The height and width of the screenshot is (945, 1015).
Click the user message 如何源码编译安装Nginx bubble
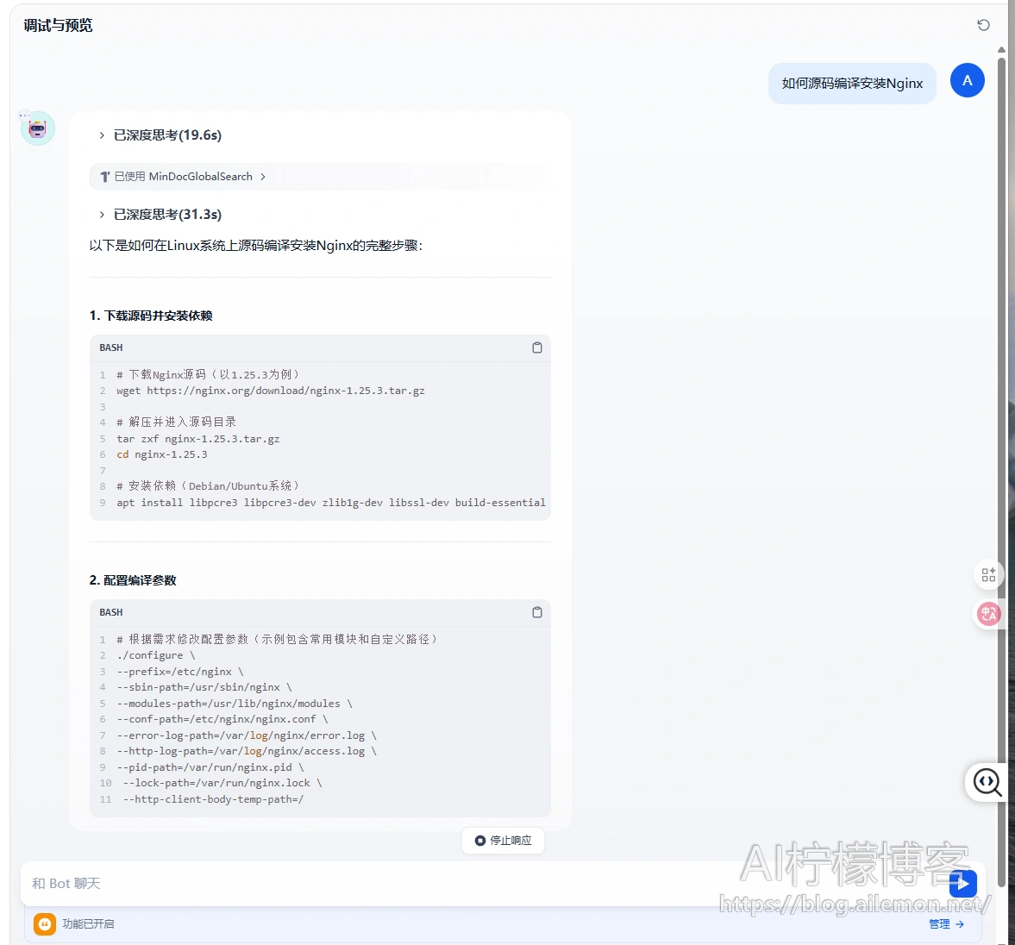(x=851, y=84)
